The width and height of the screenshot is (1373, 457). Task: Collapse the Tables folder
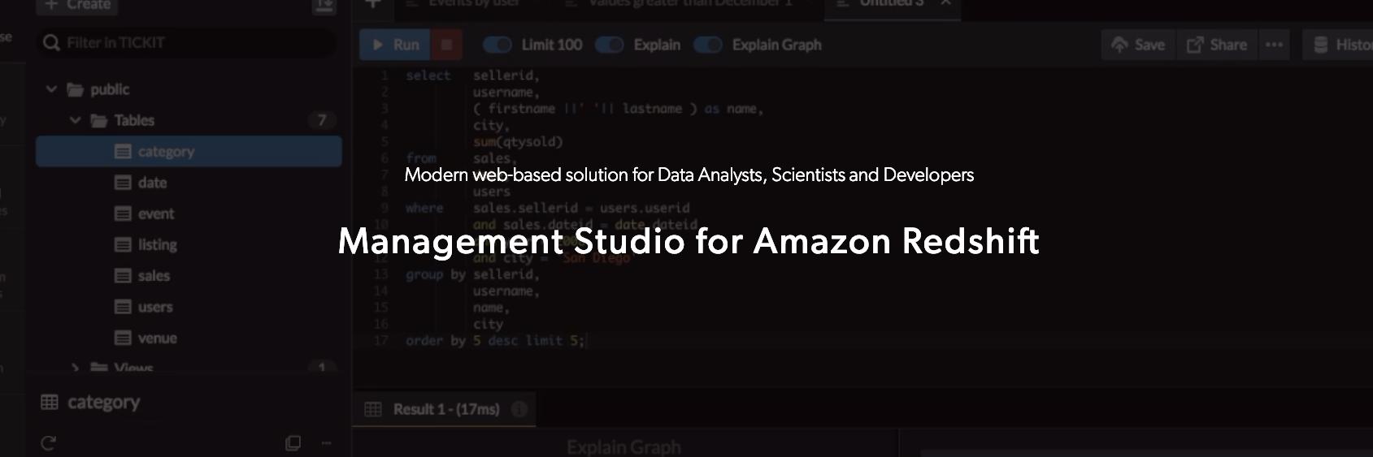point(76,120)
